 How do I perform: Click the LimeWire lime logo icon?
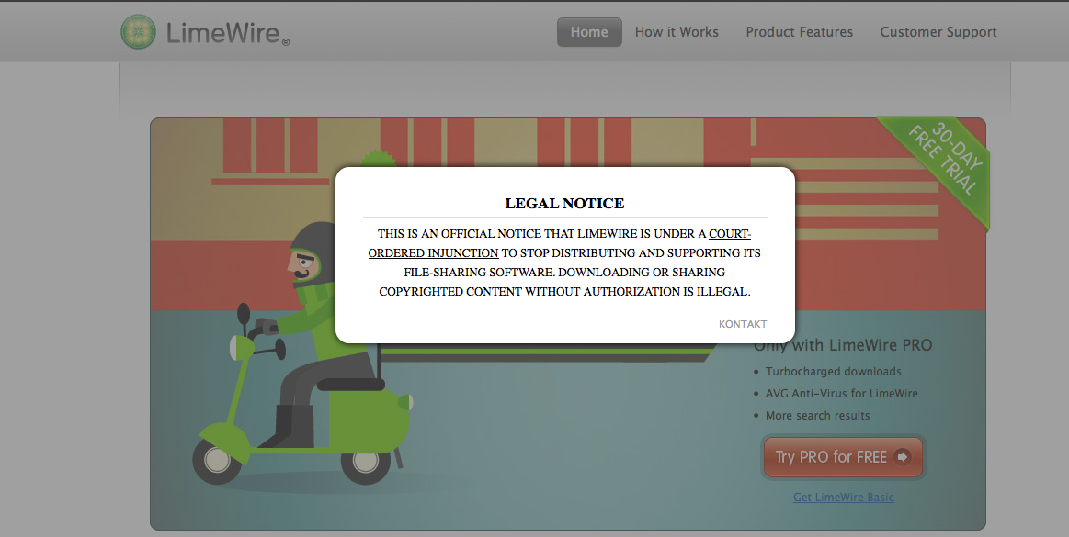pyautogui.click(x=139, y=32)
